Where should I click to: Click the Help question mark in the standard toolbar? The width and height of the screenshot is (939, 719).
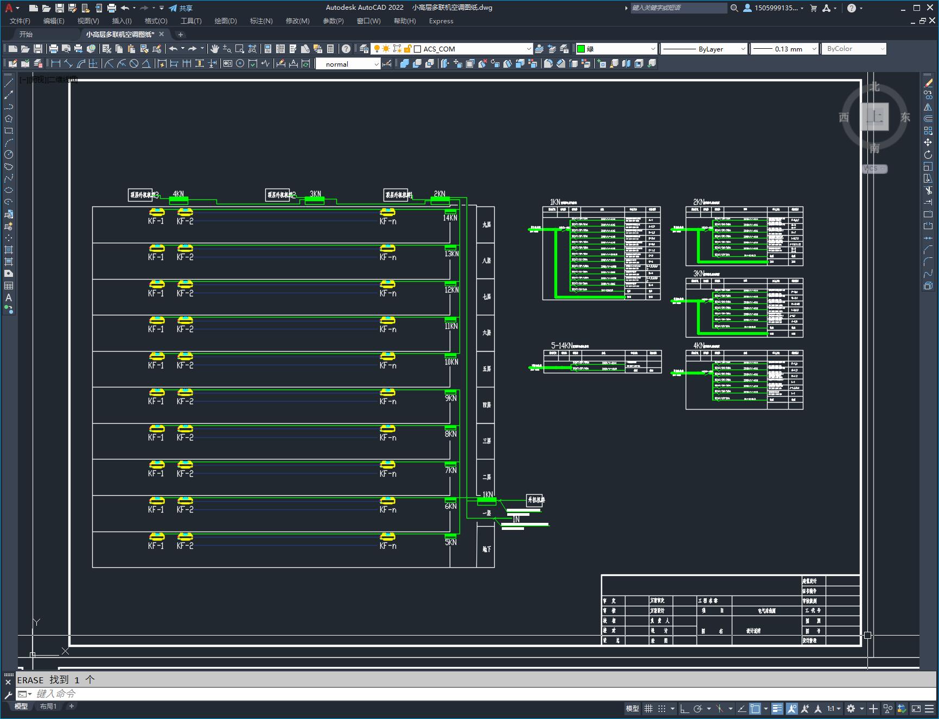[346, 49]
